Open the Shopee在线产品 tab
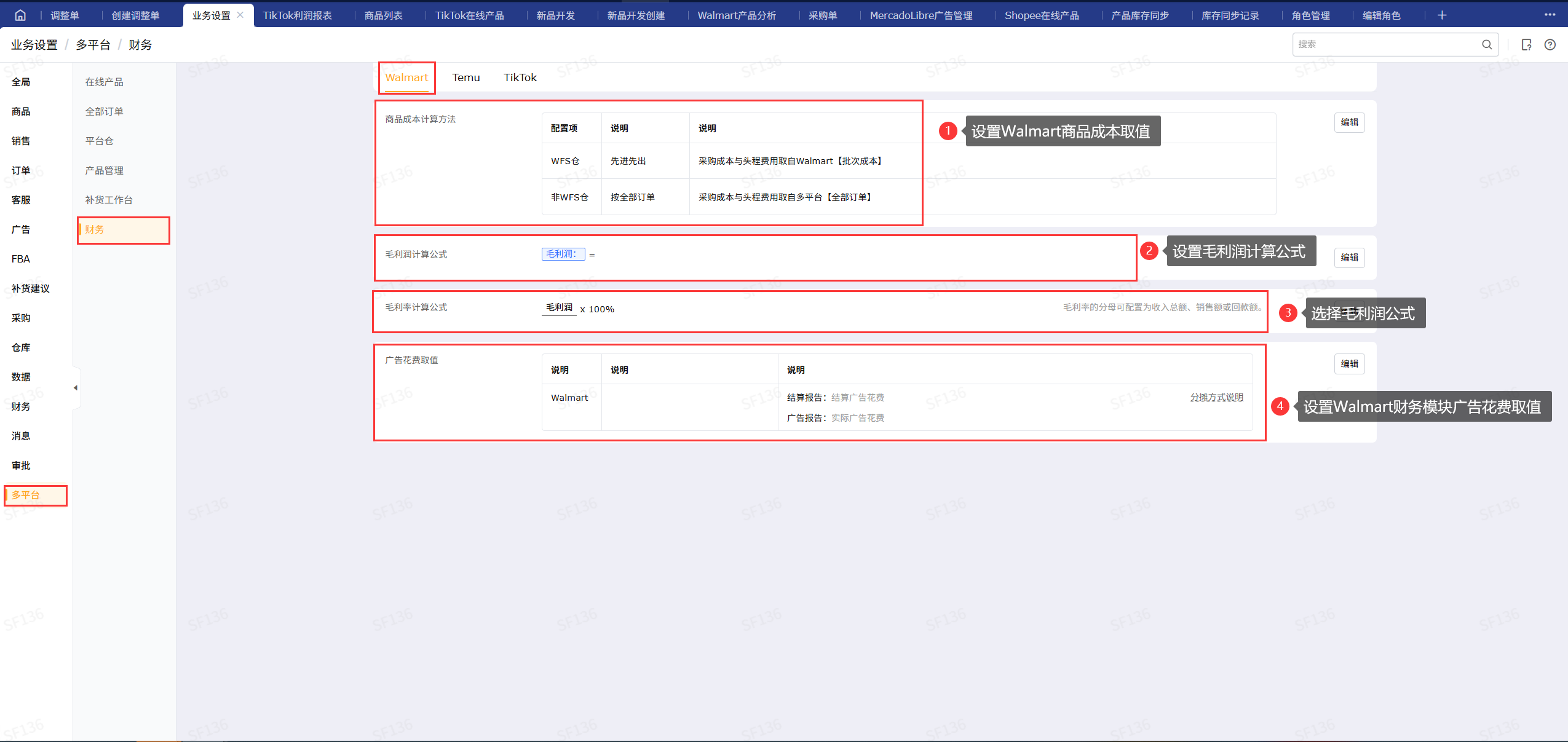The image size is (1568, 742). pos(1042,15)
